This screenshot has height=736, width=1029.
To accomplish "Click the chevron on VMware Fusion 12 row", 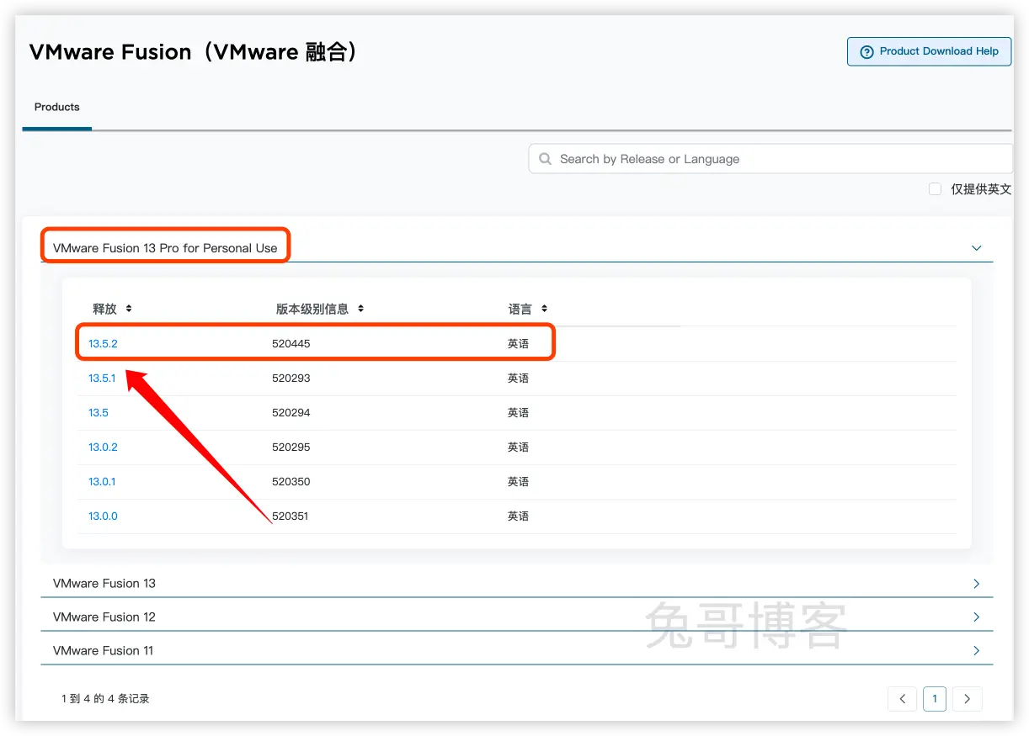I will (x=977, y=617).
